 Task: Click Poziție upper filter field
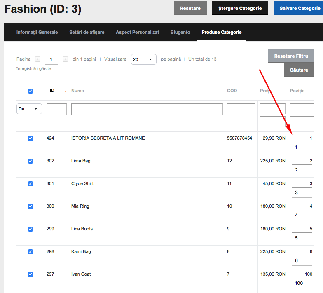[302, 109]
